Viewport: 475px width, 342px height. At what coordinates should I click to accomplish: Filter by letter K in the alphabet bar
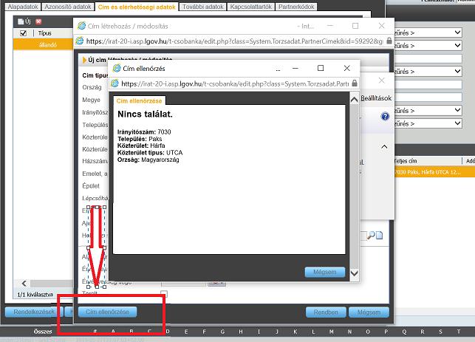295,332
